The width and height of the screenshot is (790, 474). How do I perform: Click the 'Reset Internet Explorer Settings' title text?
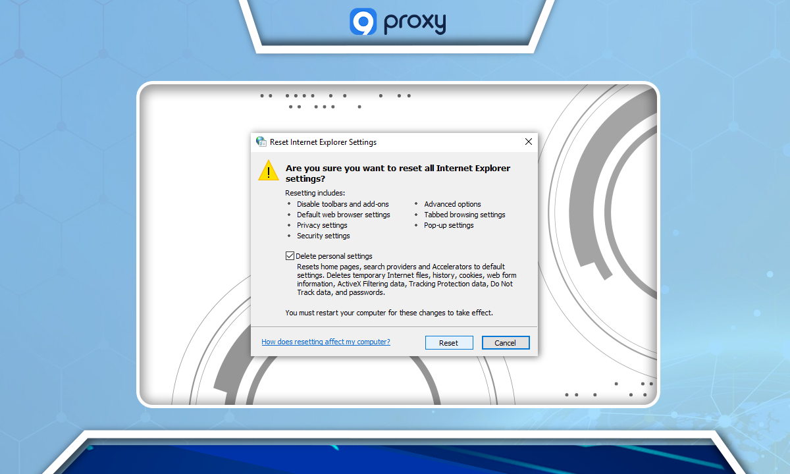(323, 142)
